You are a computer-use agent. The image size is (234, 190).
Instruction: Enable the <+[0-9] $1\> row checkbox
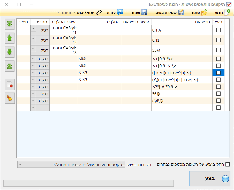pyautogui.click(x=218, y=66)
